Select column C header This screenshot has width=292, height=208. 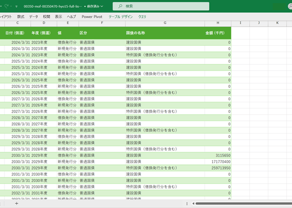pyautogui.click(x=17, y=23)
